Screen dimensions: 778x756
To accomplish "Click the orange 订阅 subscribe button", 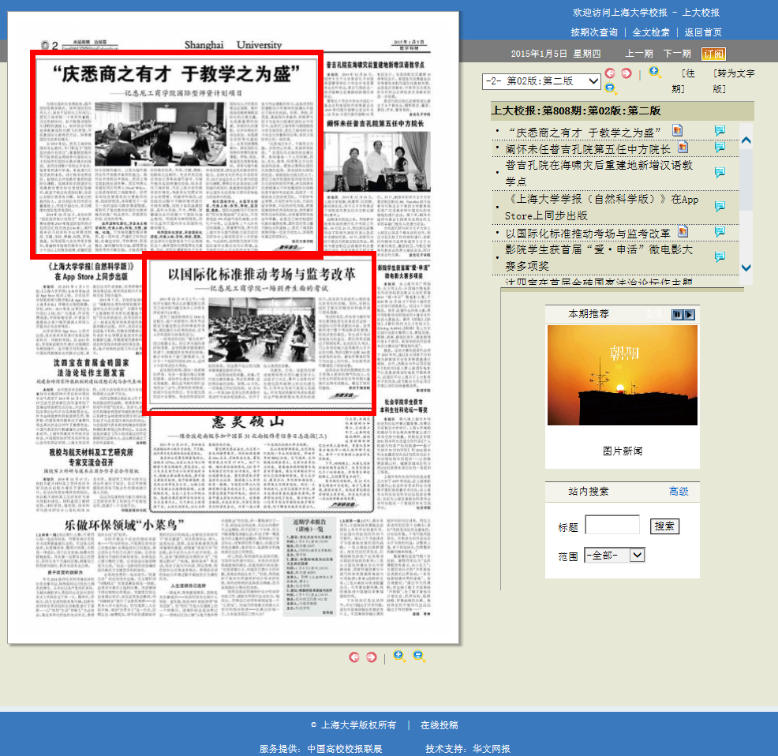I will [x=713, y=54].
